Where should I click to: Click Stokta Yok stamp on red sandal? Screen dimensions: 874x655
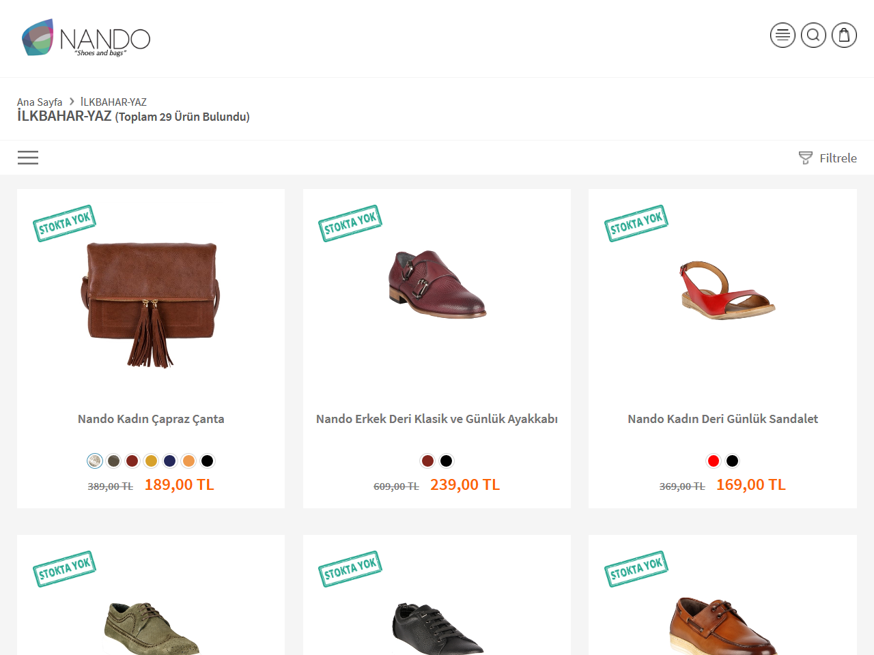636,223
